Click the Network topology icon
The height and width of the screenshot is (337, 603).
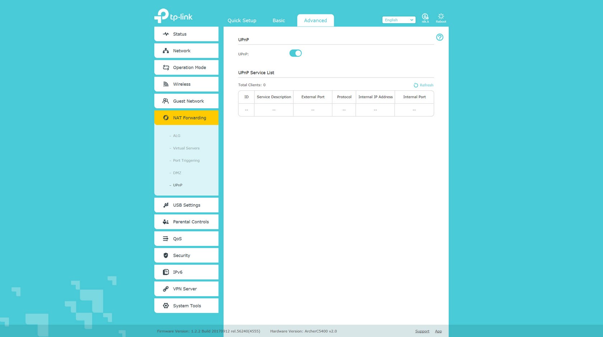(x=166, y=51)
